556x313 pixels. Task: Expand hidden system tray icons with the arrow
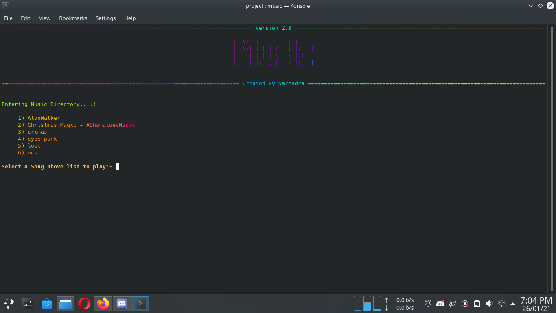512,304
